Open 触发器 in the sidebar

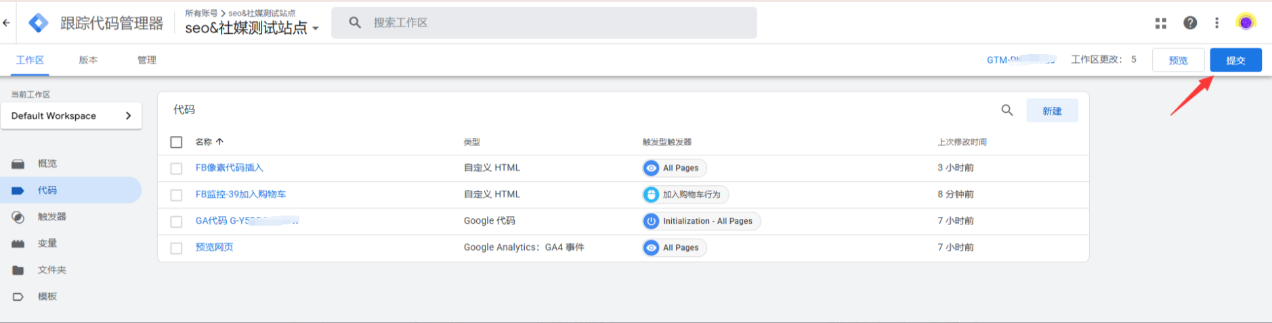click(51, 217)
